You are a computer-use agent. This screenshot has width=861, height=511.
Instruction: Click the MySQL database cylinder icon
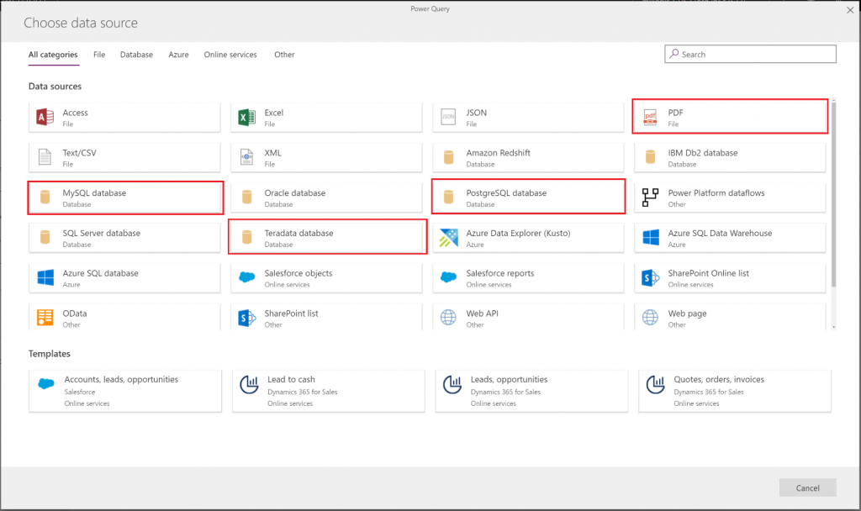coord(45,197)
